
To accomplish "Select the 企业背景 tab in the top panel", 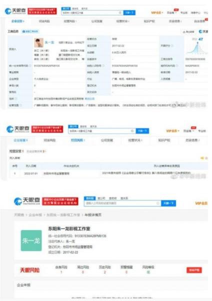I will (17, 21).
